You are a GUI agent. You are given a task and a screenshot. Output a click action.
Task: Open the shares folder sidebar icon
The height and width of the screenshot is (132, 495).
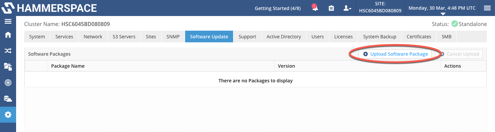(8, 67)
